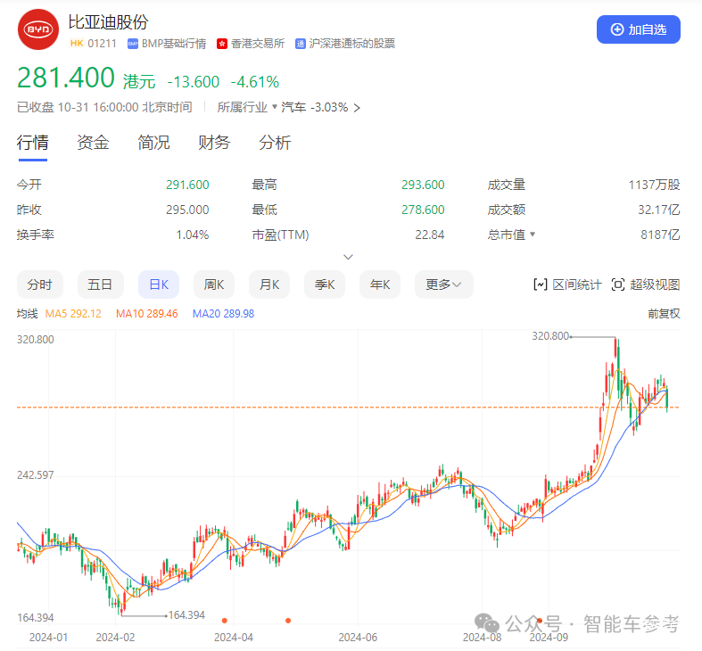The height and width of the screenshot is (651, 702).
Task: Switch to the 资金 tab
Action: 94,143
